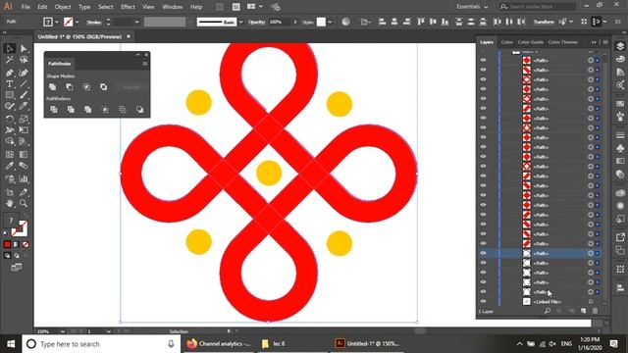Select the Shape Builder tool
The height and width of the screenshot is (353, 628).
(9, 141)
